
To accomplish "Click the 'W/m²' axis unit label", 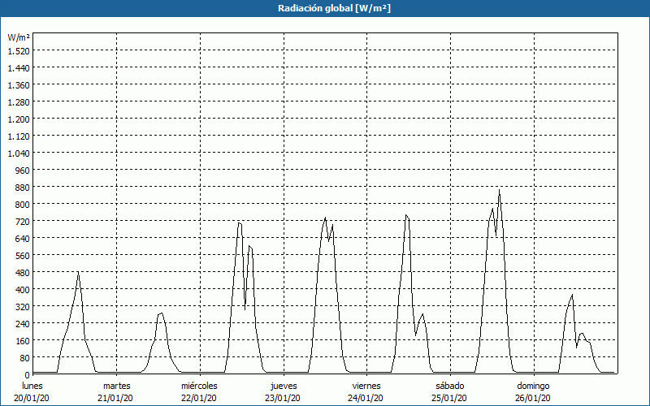I will point(19,37).
